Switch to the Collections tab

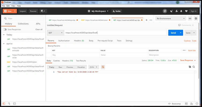23,24
